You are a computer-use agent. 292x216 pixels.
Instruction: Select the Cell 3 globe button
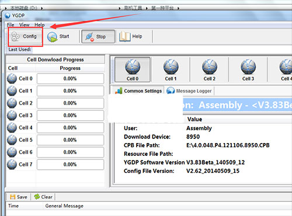point(248,69)
